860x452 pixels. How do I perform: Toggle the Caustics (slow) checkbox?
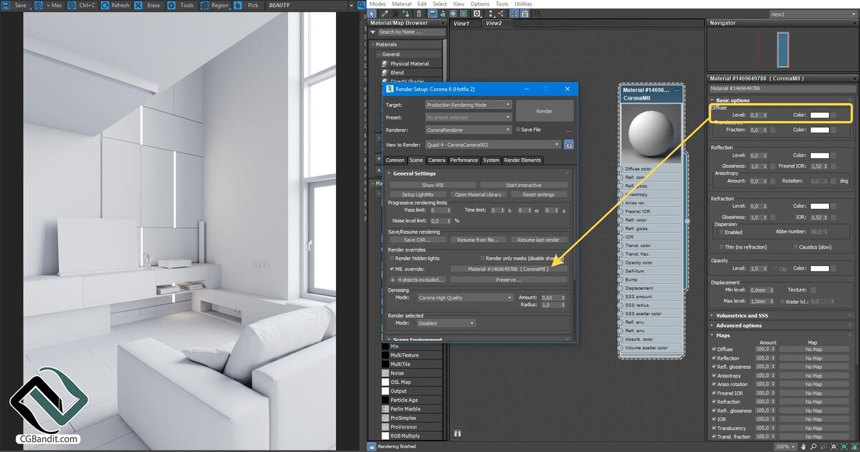pyautogui.click(x=796, y=247)
